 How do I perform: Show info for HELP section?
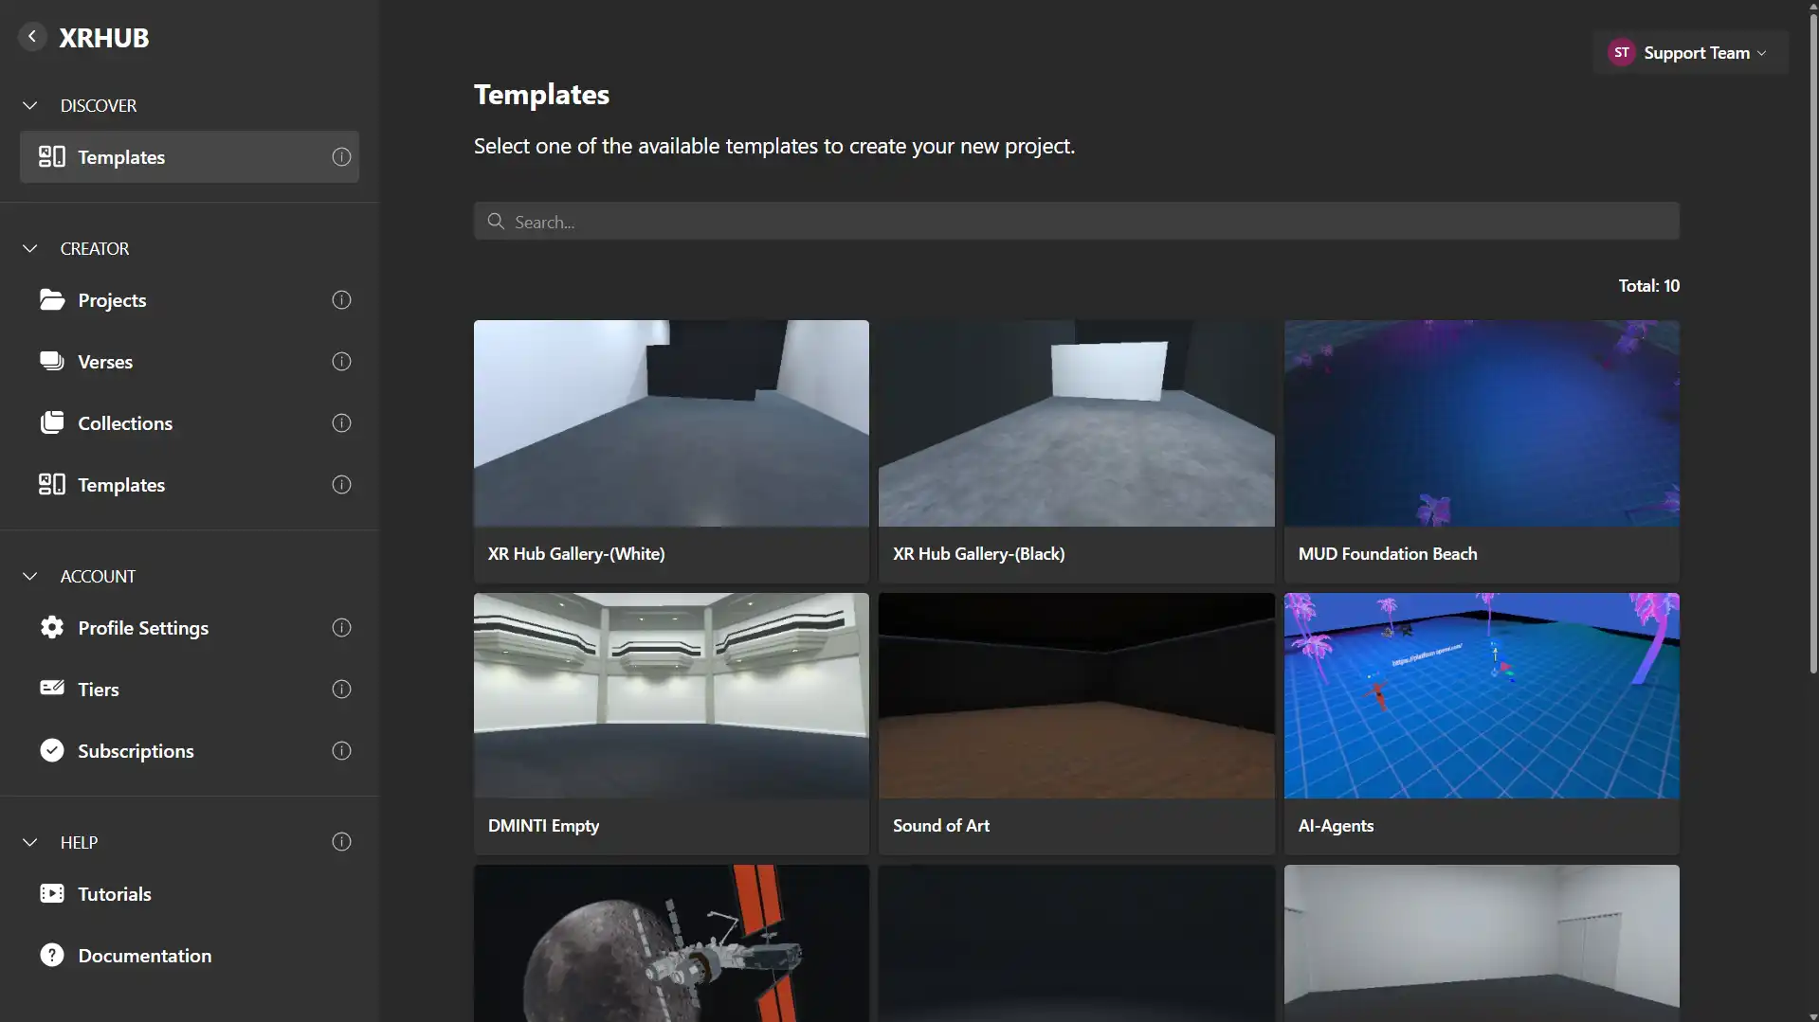pyautogui.click(x=341, y=842)
